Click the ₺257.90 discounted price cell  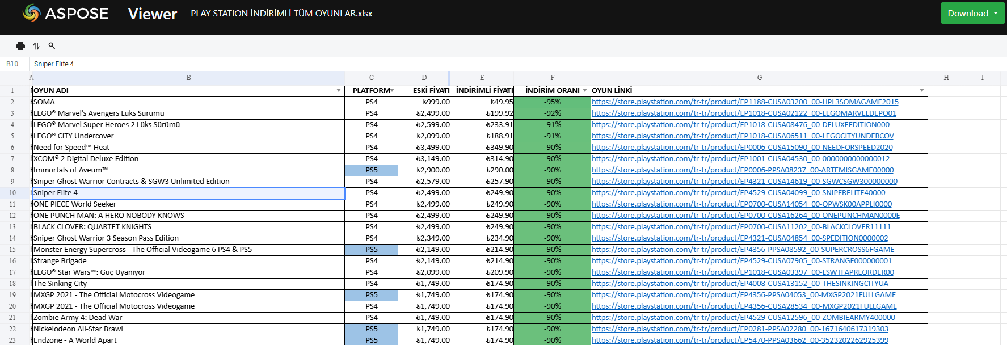pos(482,182)
